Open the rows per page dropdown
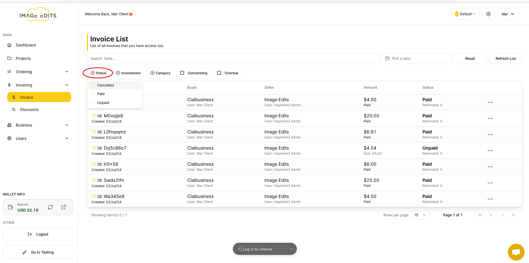Image resolution: width=529 pixels, height=263 pixels. click(420, 215)
